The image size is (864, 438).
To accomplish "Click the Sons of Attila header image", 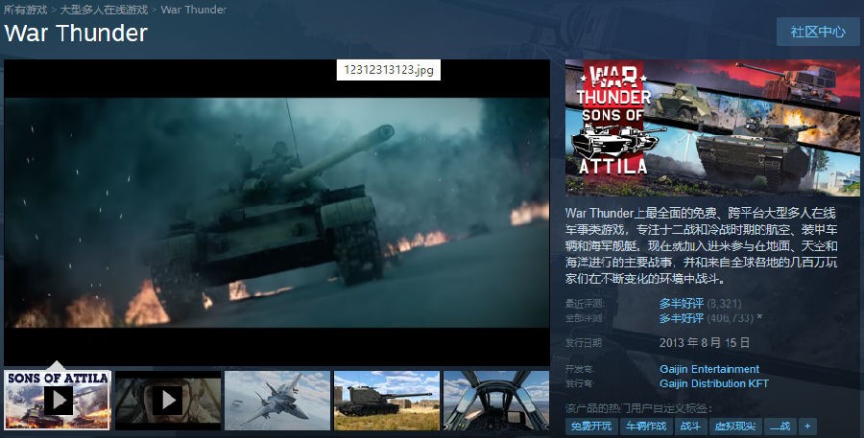I will [x=712, y=127].
